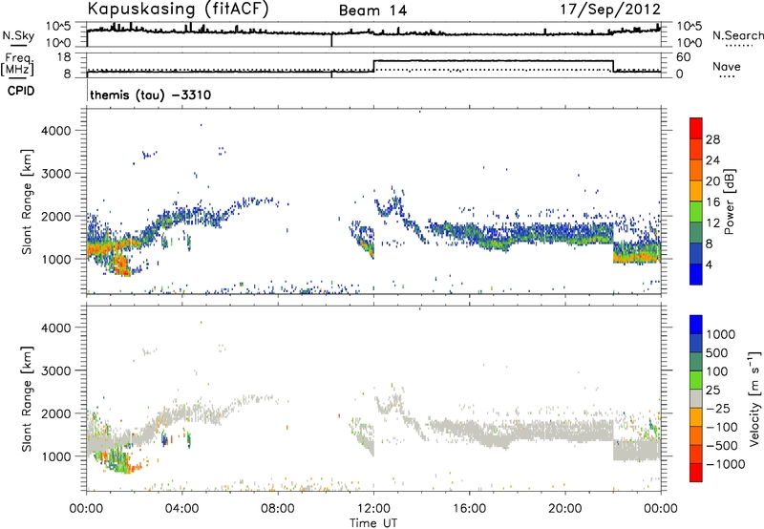Viewport: 764px width, 529px height.
Task: Click the orange 20-24 dB Power swatch
Action: [696, 170]
